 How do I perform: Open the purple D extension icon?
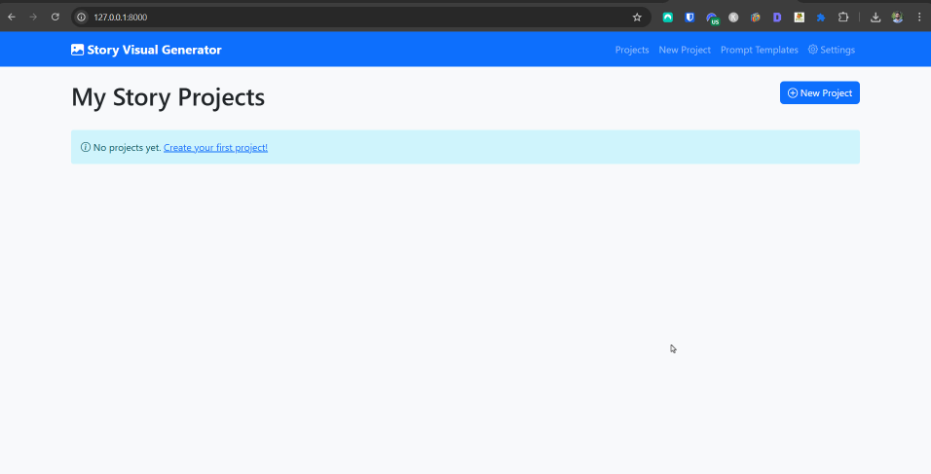click(x=777, y=17)
